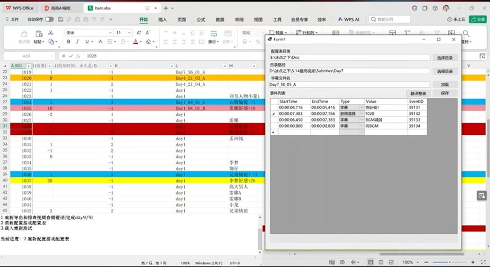Toggle the auto-save switch
Screen dimensions: 490x267
[x=49, y=20]
